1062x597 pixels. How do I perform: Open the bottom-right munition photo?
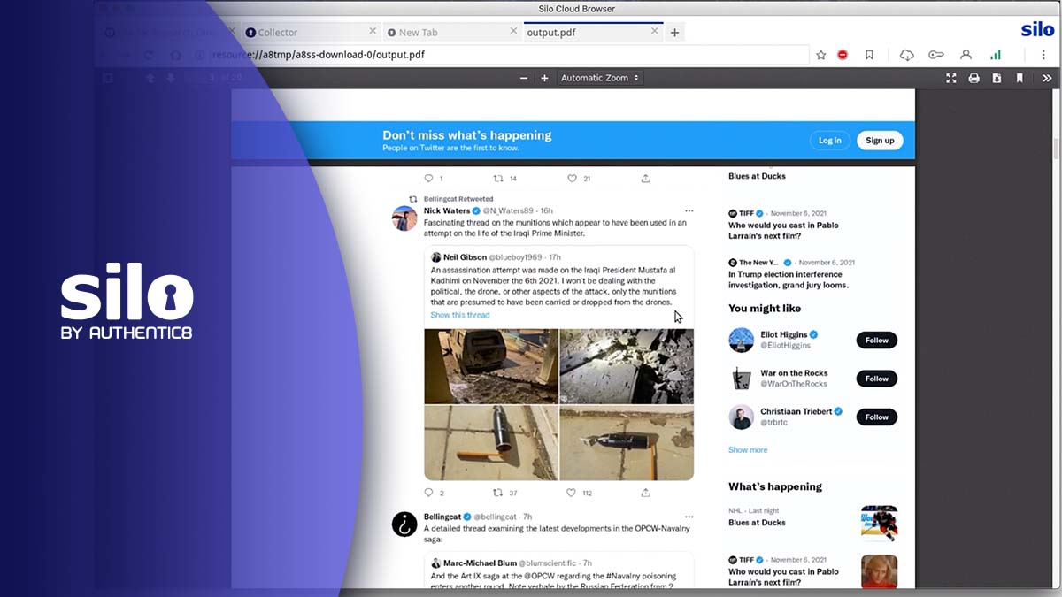click(627, 442)
